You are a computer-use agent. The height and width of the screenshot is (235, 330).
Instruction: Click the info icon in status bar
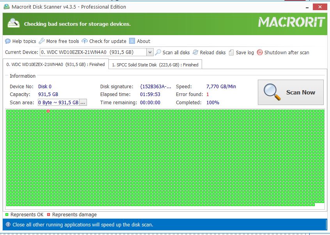pyautogui.click(x=8, y=224)
